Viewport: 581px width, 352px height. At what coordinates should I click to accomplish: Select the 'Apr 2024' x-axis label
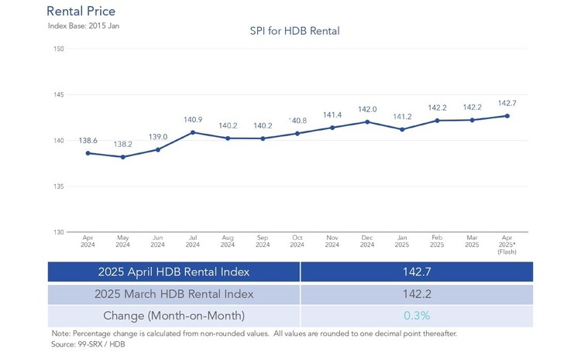coord(88,241)
